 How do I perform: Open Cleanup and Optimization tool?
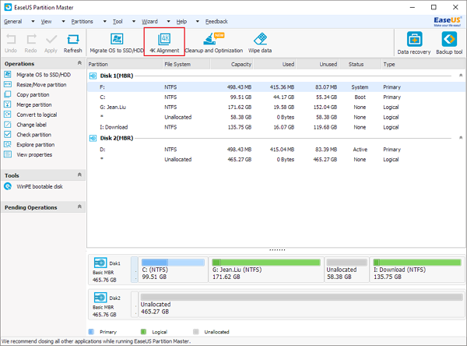tap(214, 44)
